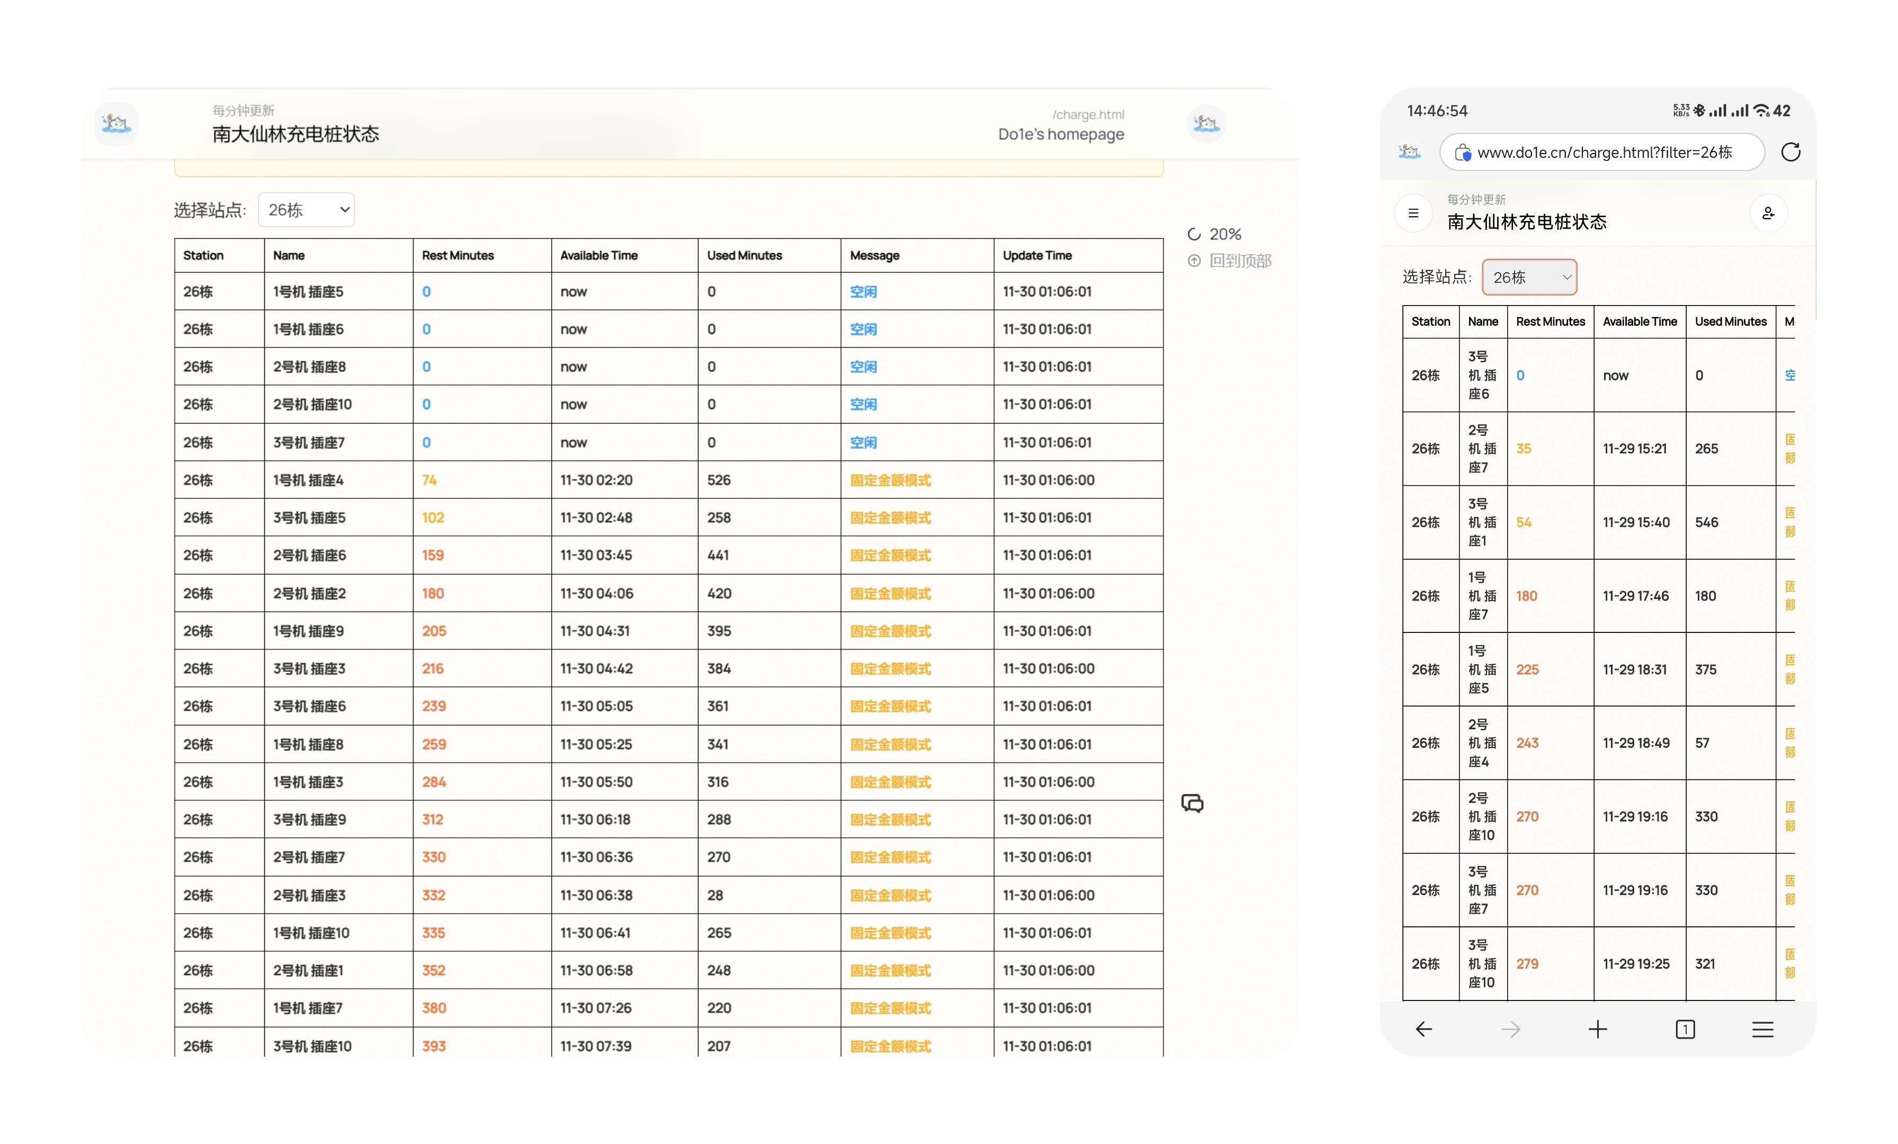Click the avatar icon beside Do1e's homepage
This screenshot has height=1144, width=1898.
click(x=1205, y=123)
